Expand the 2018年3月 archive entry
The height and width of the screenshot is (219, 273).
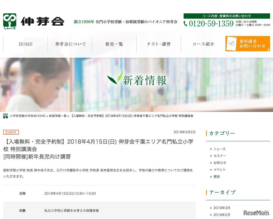tap(222, 208)
